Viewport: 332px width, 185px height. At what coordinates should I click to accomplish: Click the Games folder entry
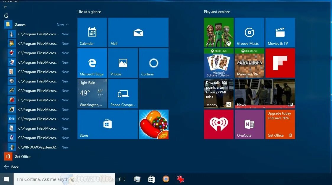[37, 24]
